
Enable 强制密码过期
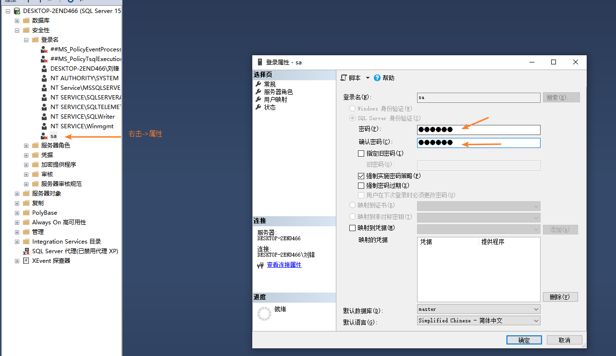click(x=361, y=185)
